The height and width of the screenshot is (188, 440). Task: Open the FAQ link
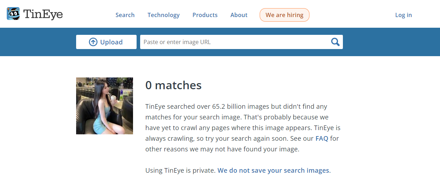point(322,138)
